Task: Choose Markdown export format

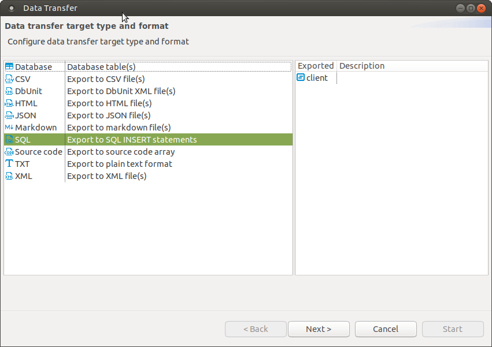Action: point(36,128)
